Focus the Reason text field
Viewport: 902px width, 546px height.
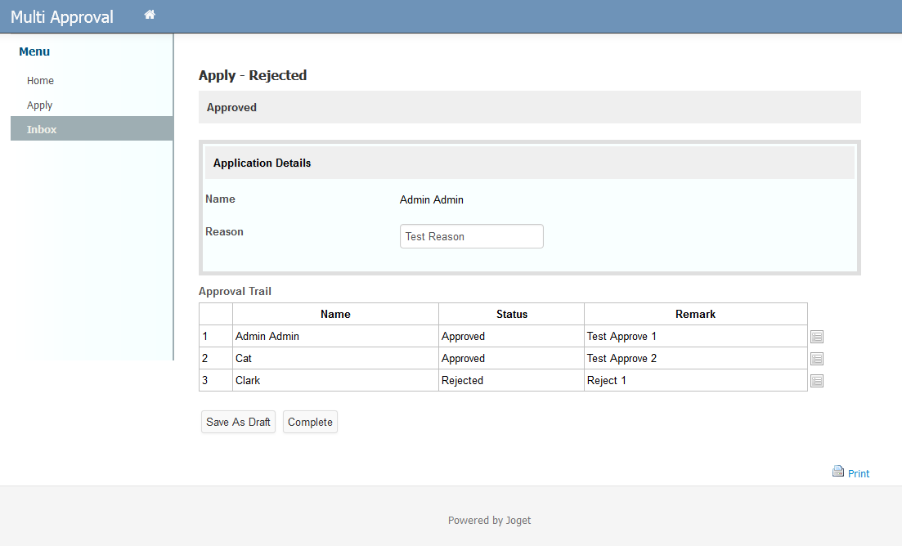(x=471, y=236)
